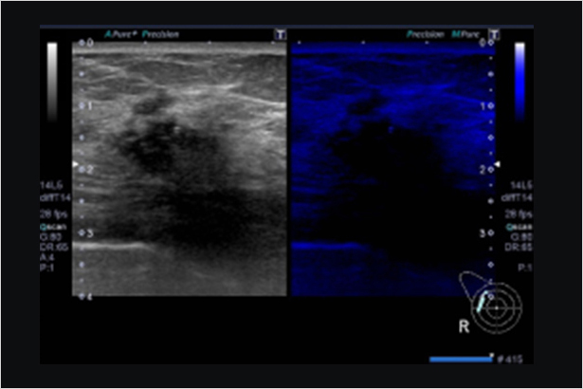
Task: Click the focus arrow at depth 2 on right scale
Action: click(495, 163)
